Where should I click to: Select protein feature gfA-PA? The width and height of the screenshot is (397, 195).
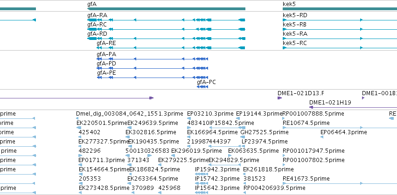point(106,54)
